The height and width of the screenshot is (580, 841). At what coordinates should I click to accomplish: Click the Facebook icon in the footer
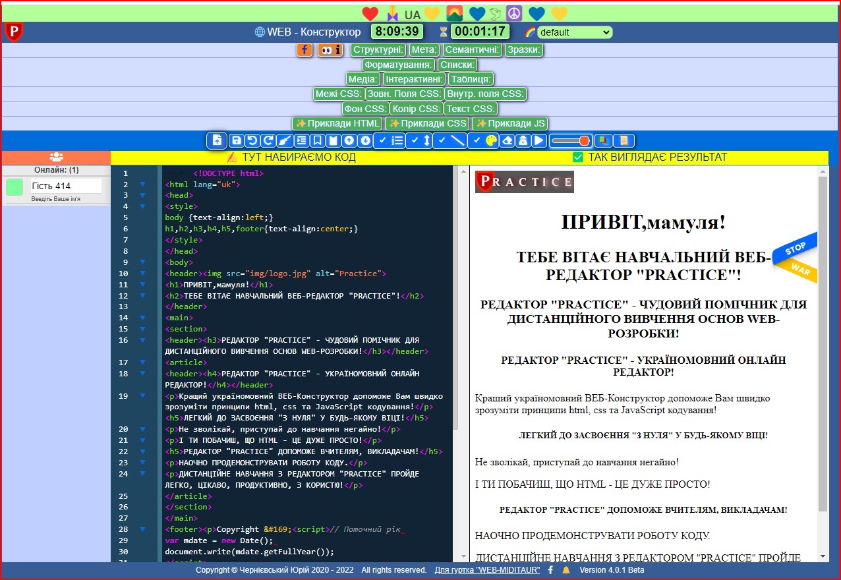[x=550, y=570]
